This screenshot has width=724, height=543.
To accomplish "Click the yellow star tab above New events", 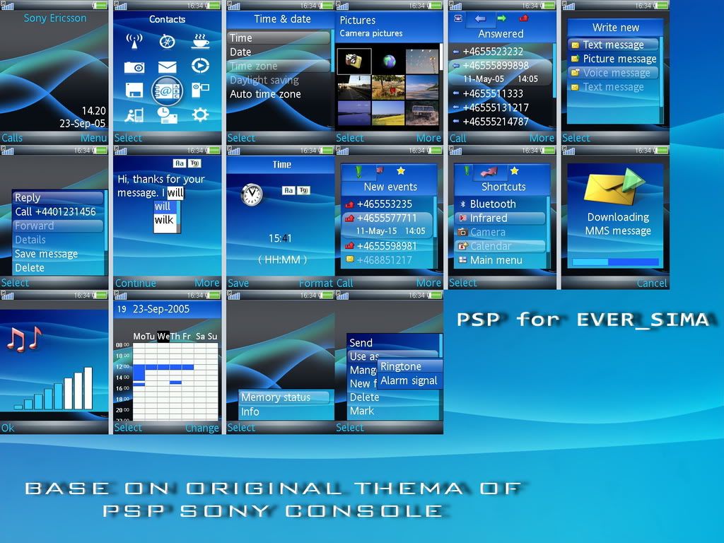I will coord(401,171).
